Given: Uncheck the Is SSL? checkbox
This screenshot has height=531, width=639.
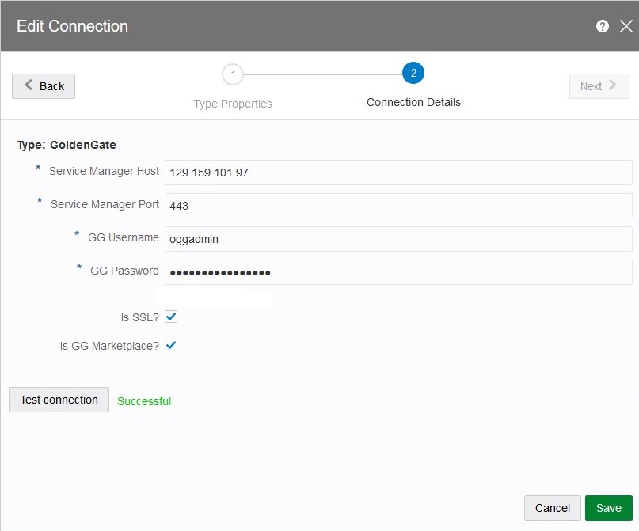Looking at the screenshot, I should point(171,317).
